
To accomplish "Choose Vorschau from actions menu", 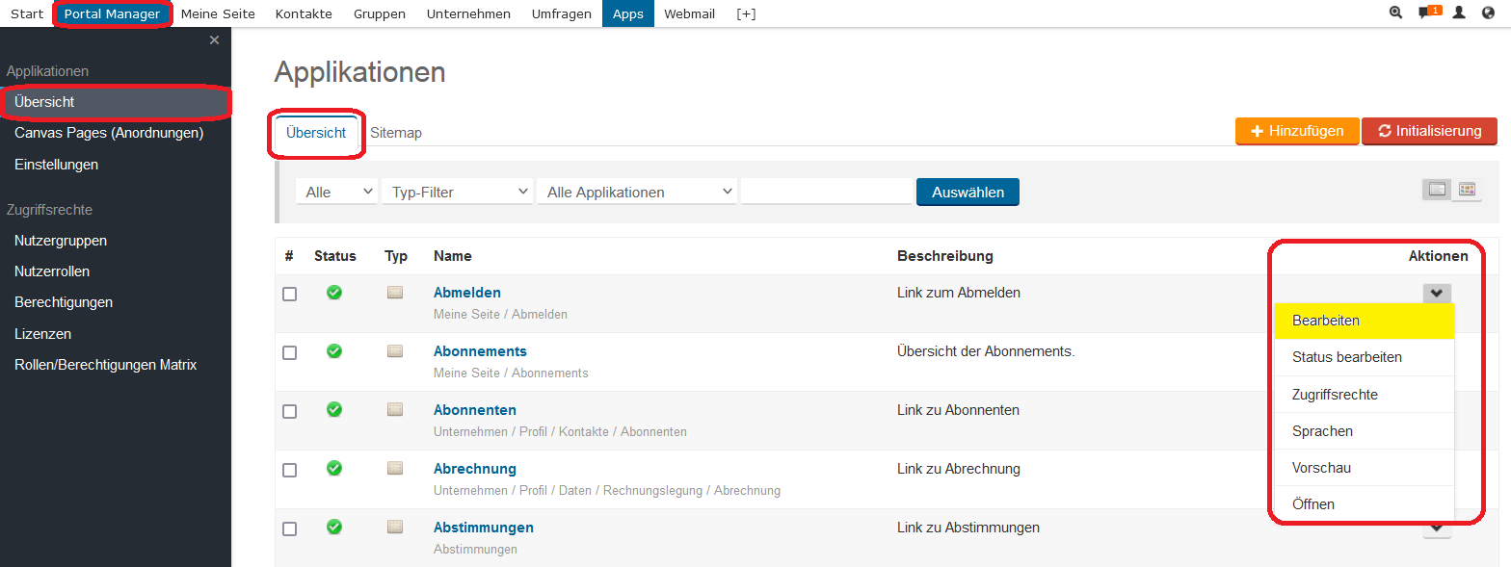I will point(1364,467).
